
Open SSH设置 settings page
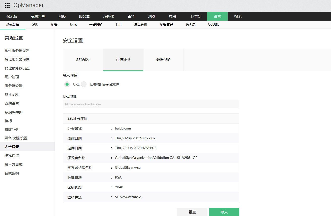click(11, 94)
